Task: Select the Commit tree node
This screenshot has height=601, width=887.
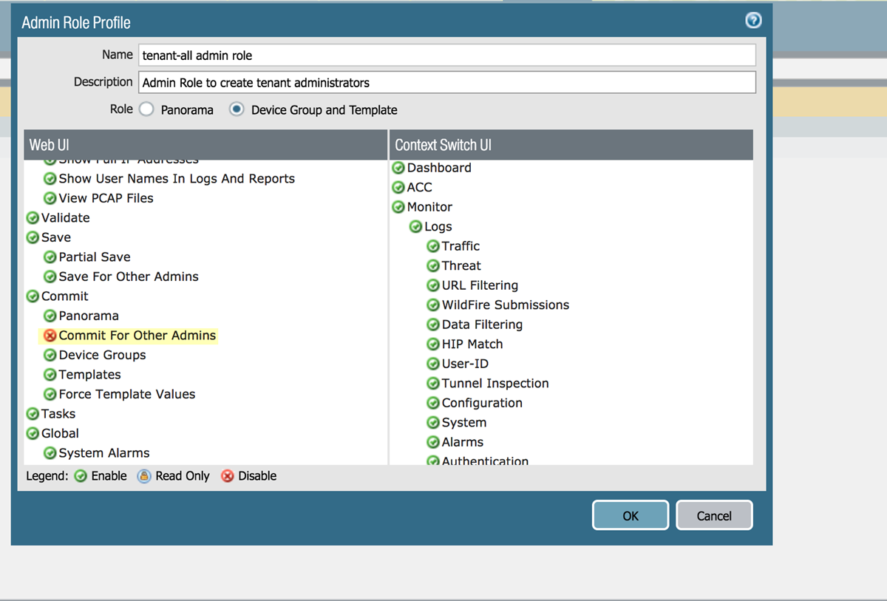Action: click(64, 296)
